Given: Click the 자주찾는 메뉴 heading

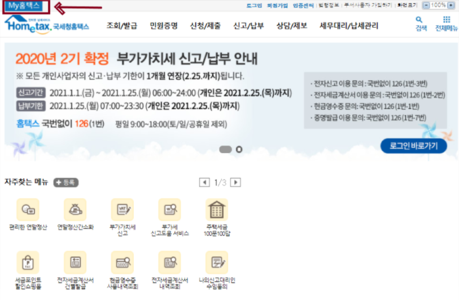Looking at the screenshot, I should [x=27, y=182].
